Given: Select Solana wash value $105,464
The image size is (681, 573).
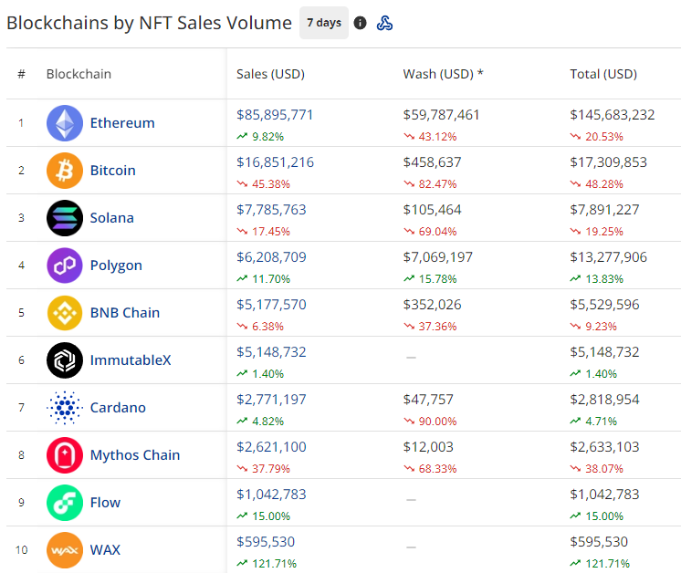Looking at the screenshot, I should (x=432, y=210).
